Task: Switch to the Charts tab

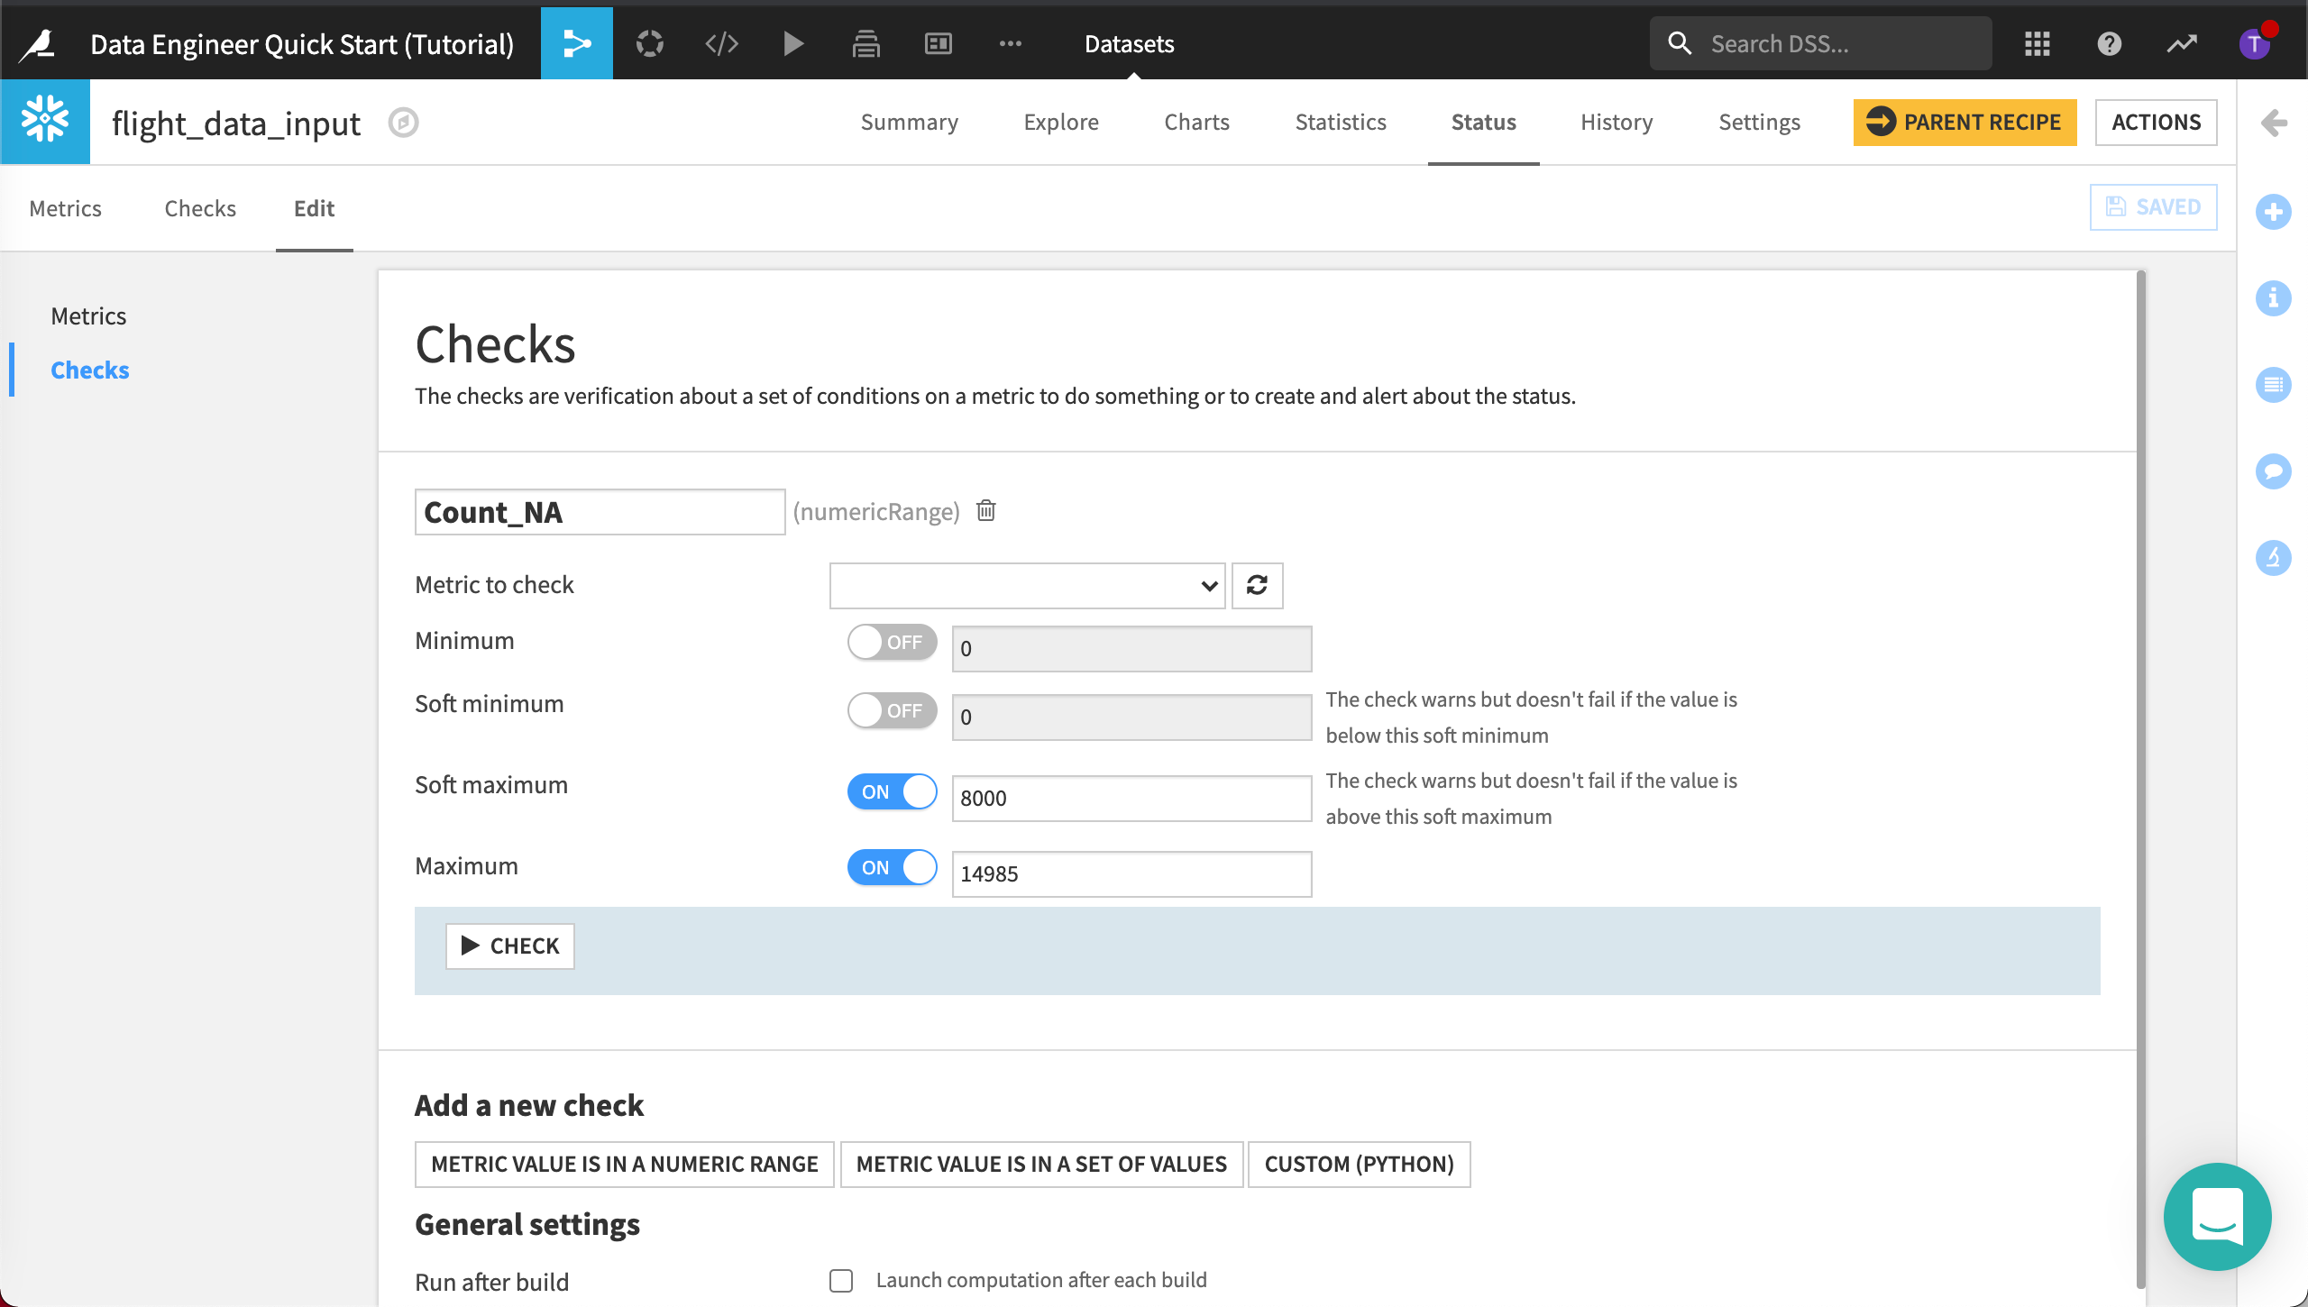Action: [1197, 122]
